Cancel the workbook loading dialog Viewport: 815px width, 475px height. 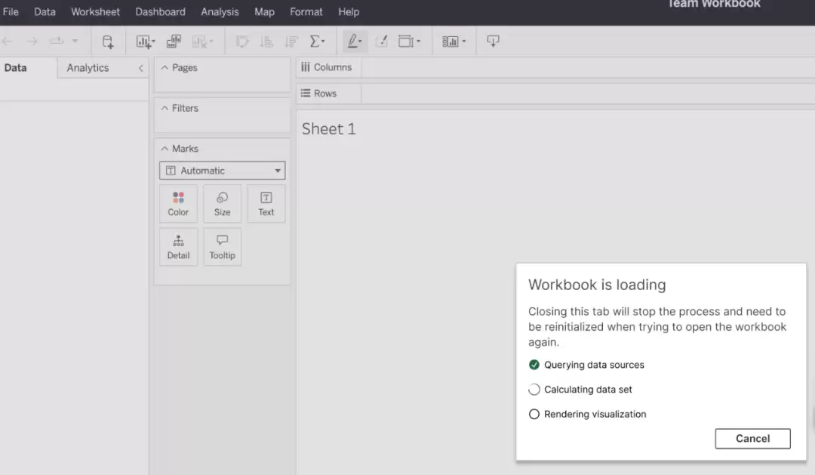[752, 439]
